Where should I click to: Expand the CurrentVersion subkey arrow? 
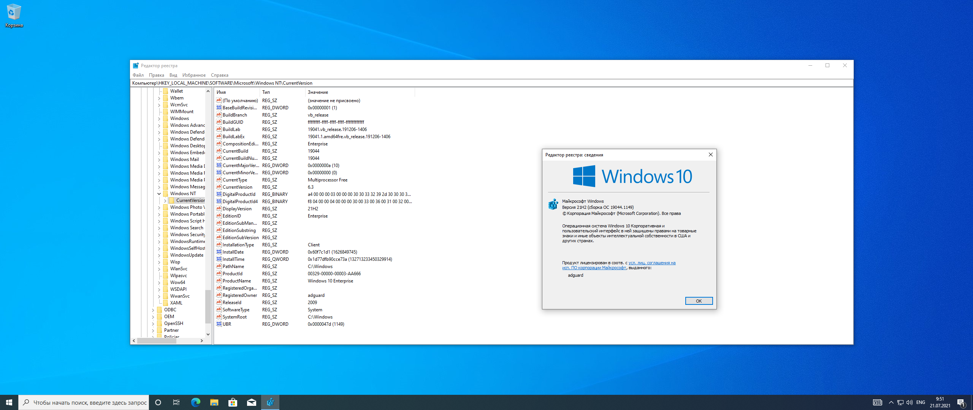(x=165, y=200)
